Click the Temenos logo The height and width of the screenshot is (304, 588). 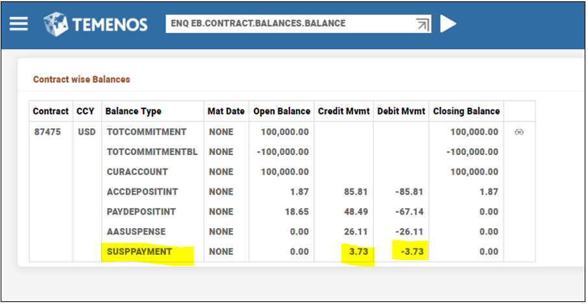tap(96, 25)
